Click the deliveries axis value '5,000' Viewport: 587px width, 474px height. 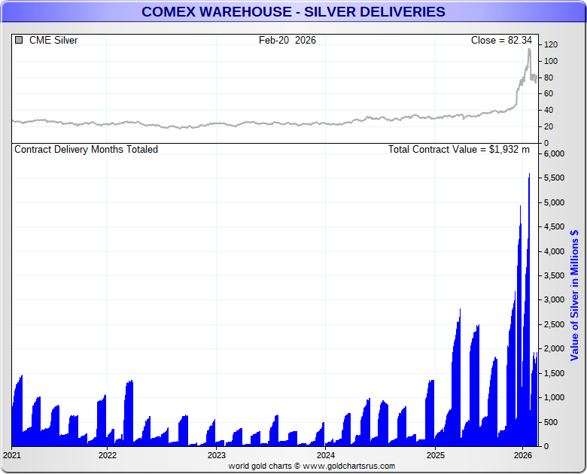tap(554, 202)
